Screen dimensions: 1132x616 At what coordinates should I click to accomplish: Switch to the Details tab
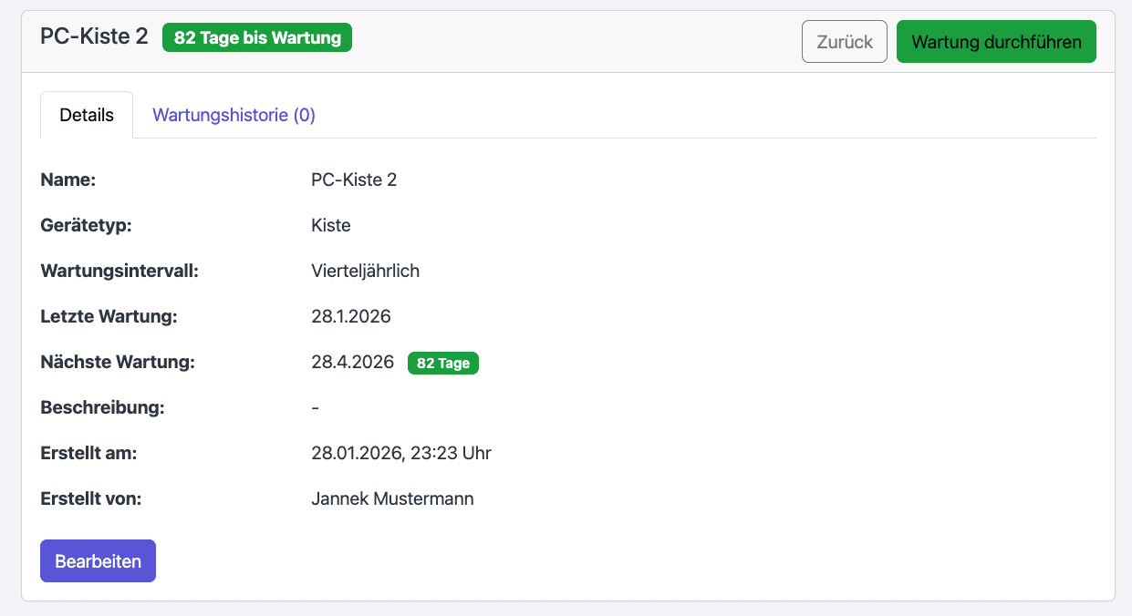87,116
